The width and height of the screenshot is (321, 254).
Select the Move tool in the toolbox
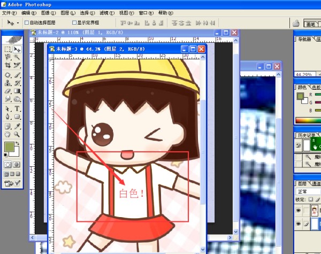(17, 49)
